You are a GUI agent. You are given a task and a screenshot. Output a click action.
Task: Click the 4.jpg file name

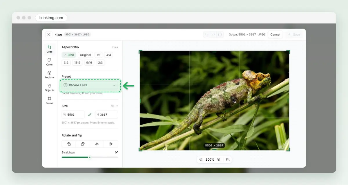58,35
